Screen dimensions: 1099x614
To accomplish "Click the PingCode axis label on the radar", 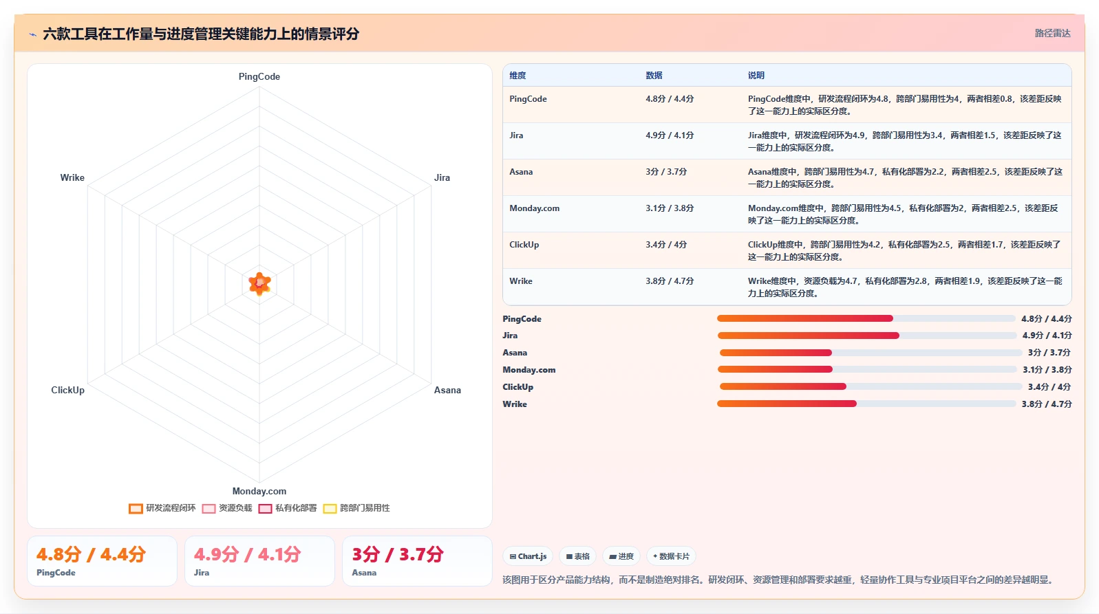I will pyautogui.click(x=259, y=76).
